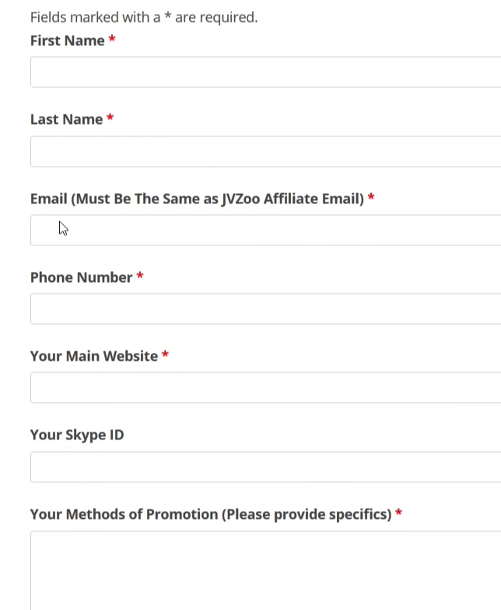The image size is (501, 610).
Task: Click the red asterisk beside First Name
Action: pyautogui.click(x=112, y=40)
